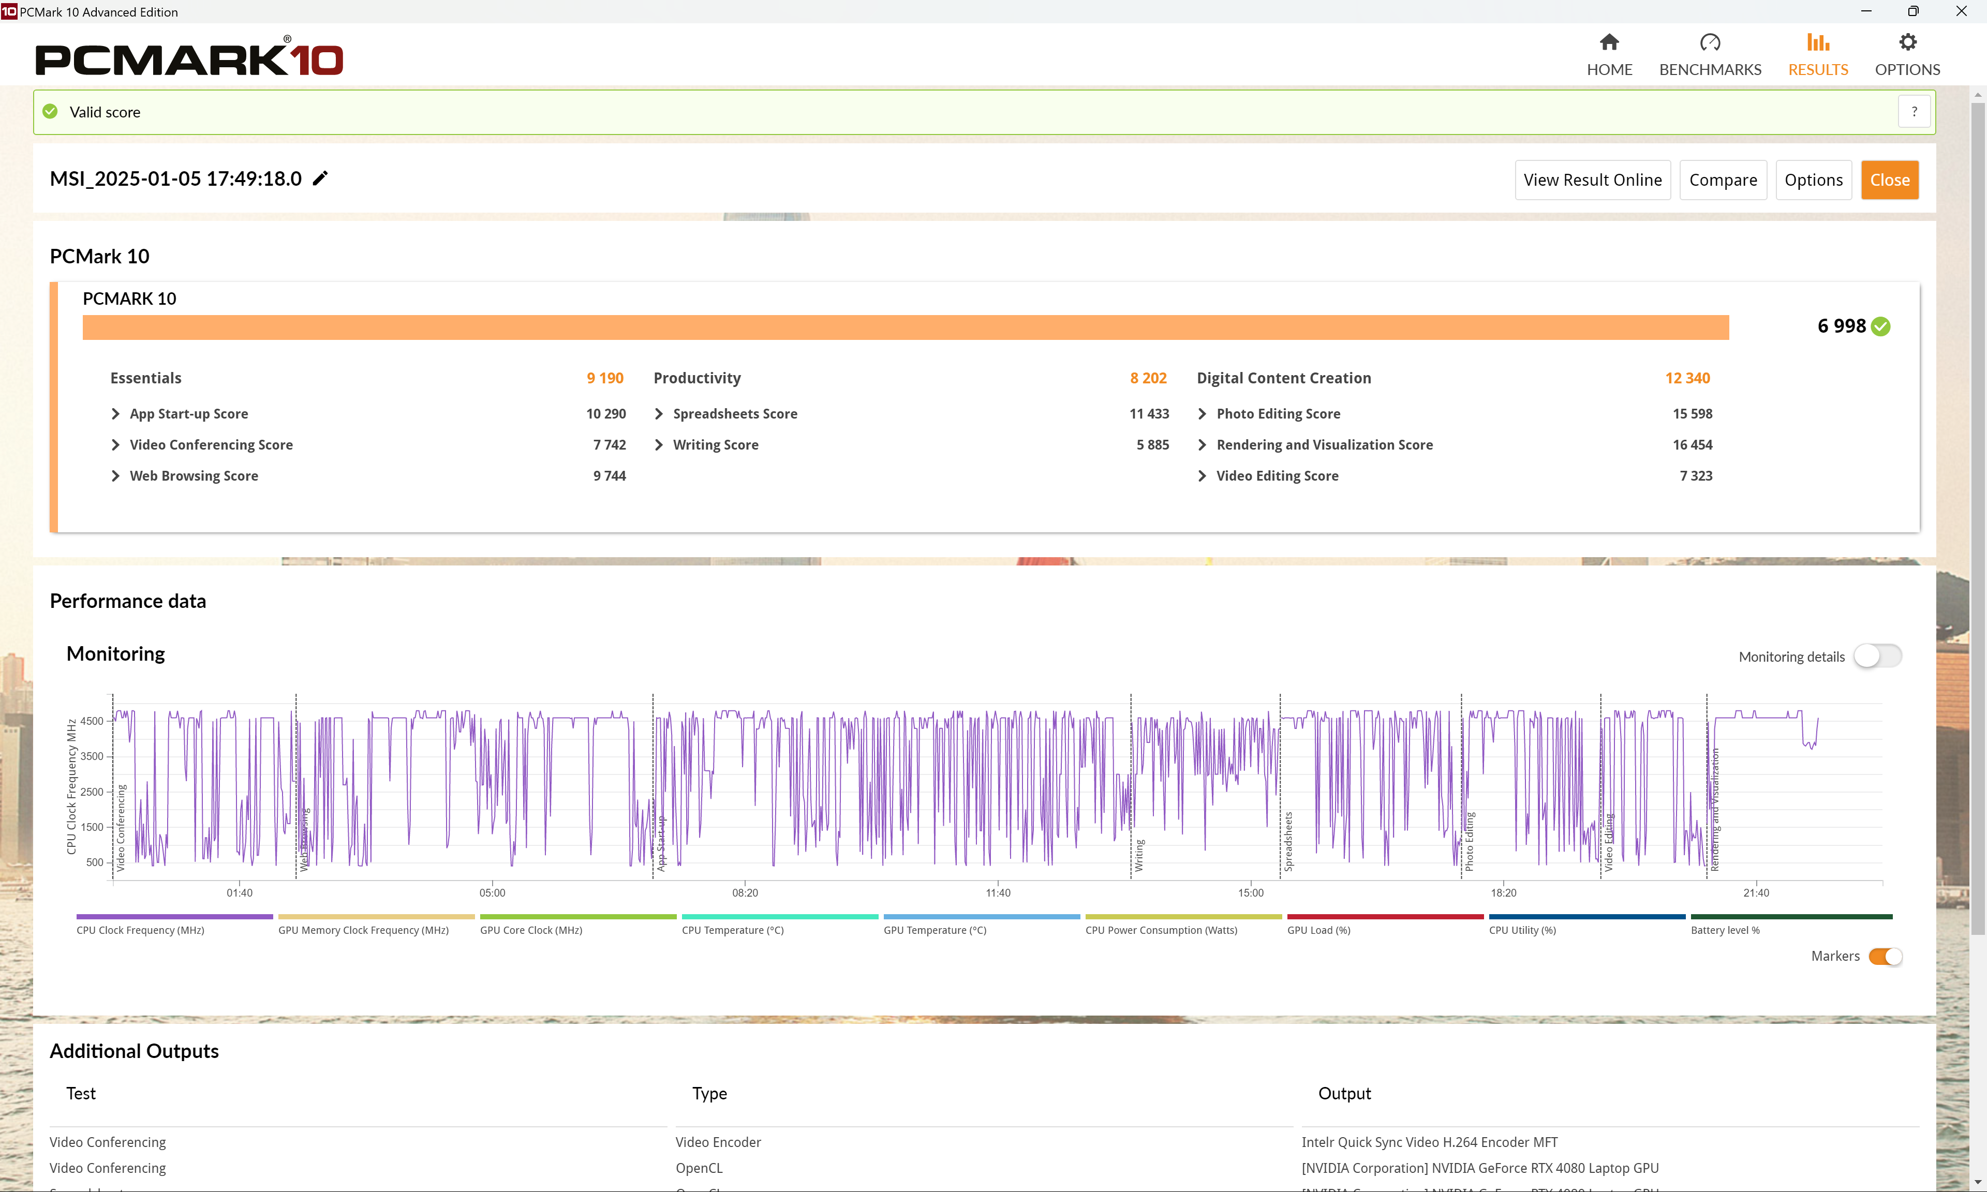Open Benchmarks via the gauge icon
This screenshot has width=1987, height=1192.
click(x=1710, y=42)
